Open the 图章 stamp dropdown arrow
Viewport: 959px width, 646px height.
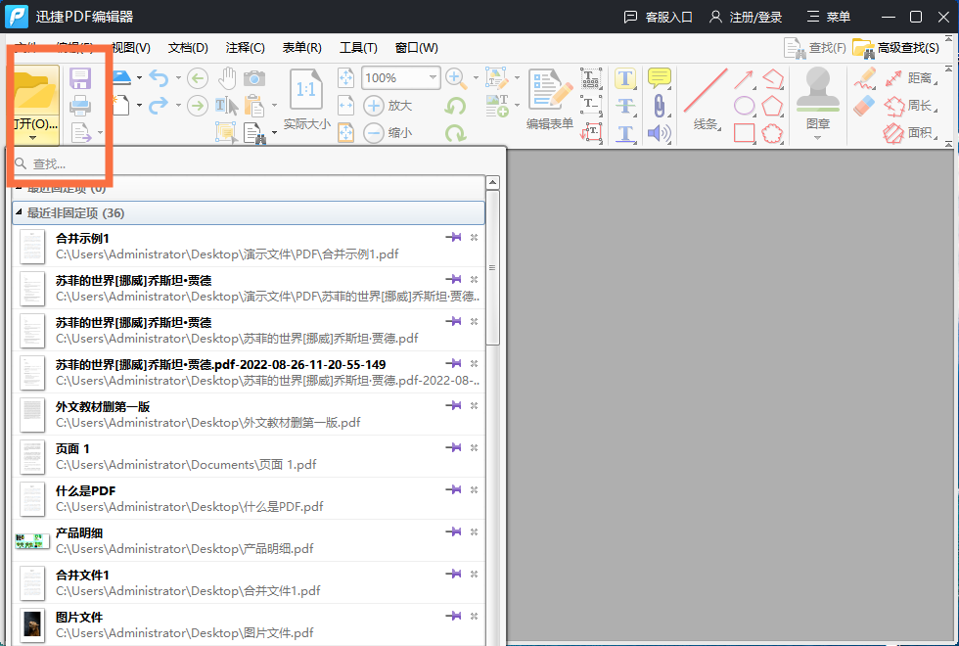click(x=818, y=138)
